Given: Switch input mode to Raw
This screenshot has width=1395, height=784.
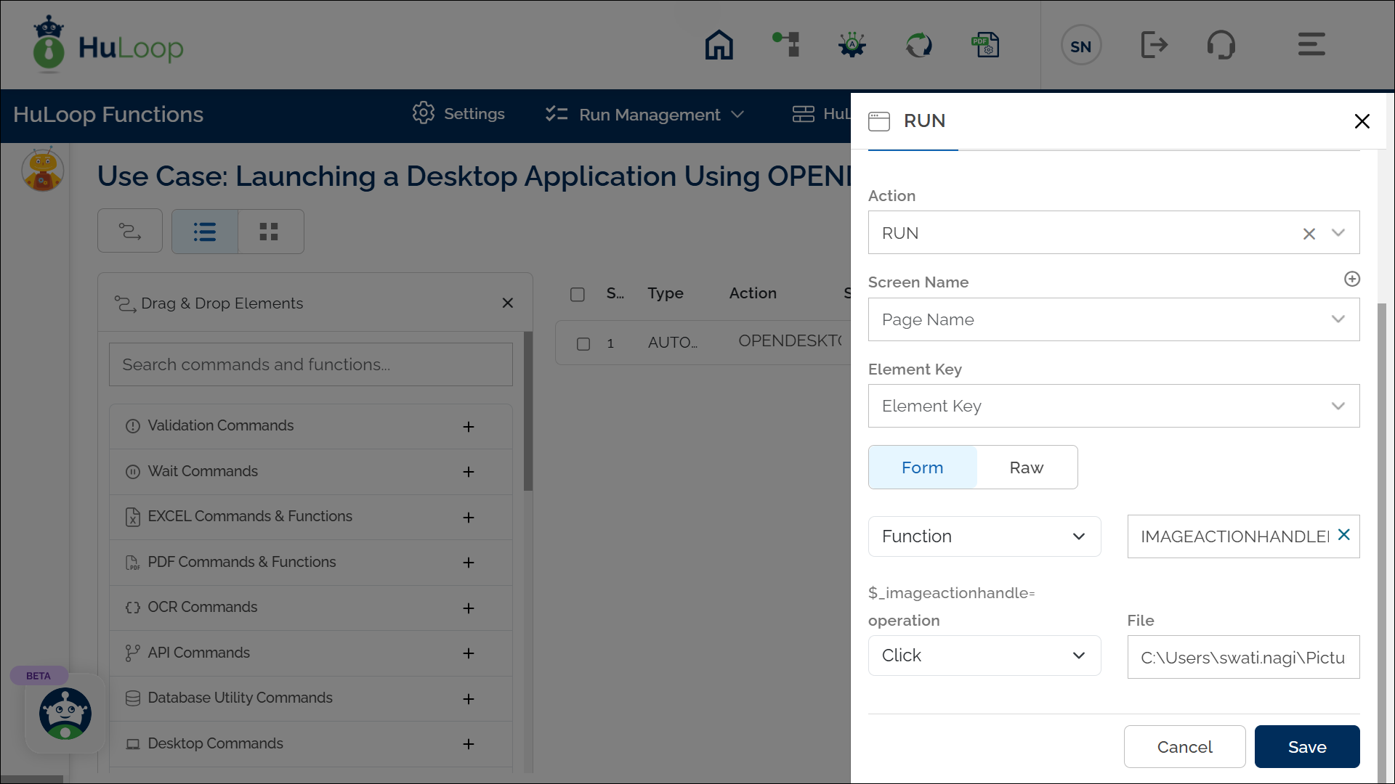Looking at the screenshot, I should pyautogui.click(x=1026, y=467).
